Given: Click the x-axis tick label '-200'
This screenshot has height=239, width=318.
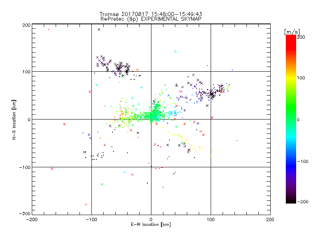Looking at the screenshot, I should click(x=32, y=219).
